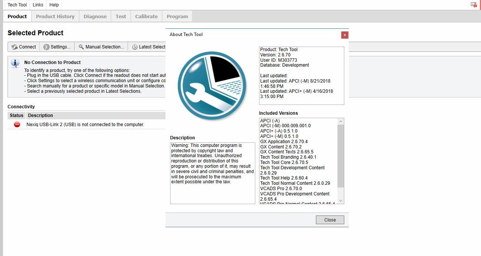Click the Included Versions scrollbar up arrow
Screen dimensions: 481x256
tap(340, 122)
